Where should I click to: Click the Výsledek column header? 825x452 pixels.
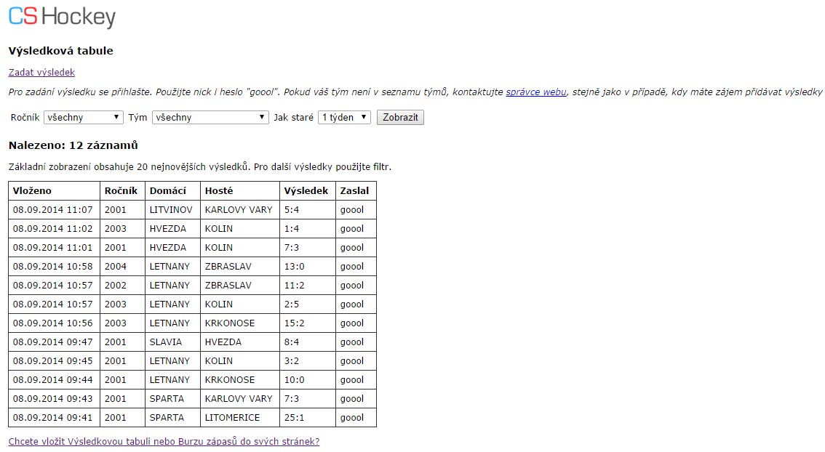pyautogui.click(x=306, y=191)
